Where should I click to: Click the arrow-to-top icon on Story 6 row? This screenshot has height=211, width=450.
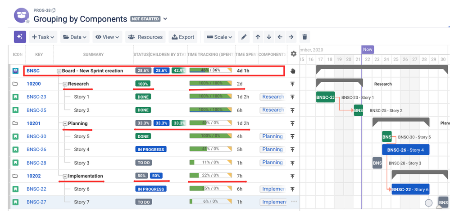coord(292,189)
